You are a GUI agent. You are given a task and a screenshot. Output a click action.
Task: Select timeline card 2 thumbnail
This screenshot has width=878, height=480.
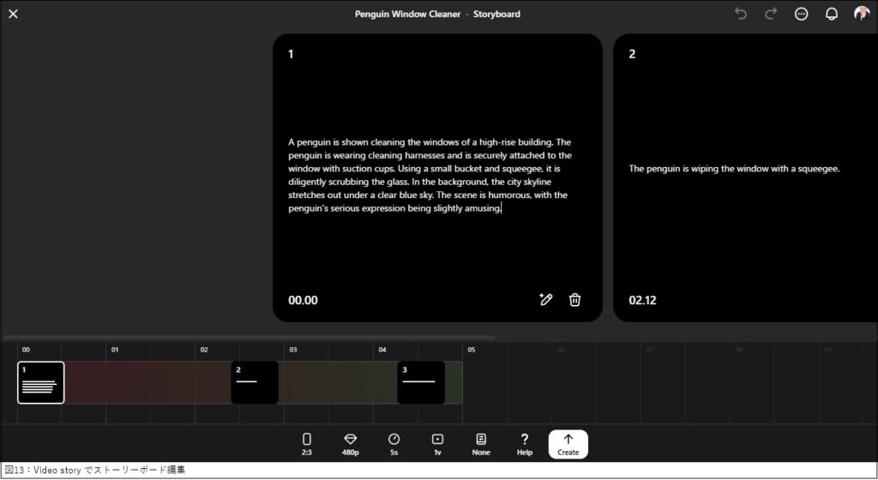pyautogui.click(x=255, y=382)
